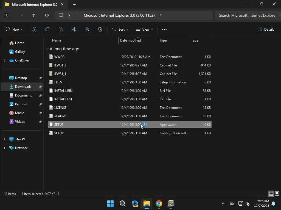Open a new tab with plus button
This screenshot has height=210, width=281.
click(74, 4)
